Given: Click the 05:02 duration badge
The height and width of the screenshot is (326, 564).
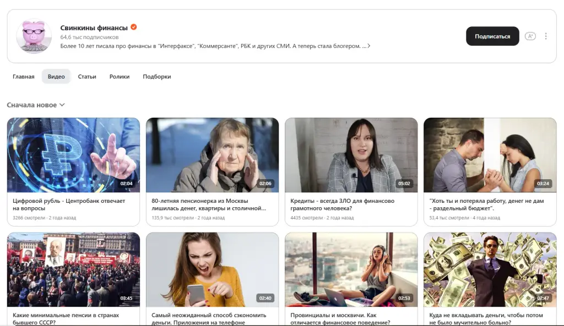Looking at the screenshot, I should click(404, 184).
